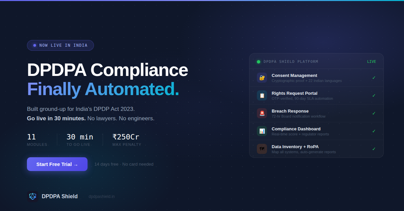Viewport: 404px width, 211px height.
Task: Click the MODULES label
Action: [x=37, y=145]
